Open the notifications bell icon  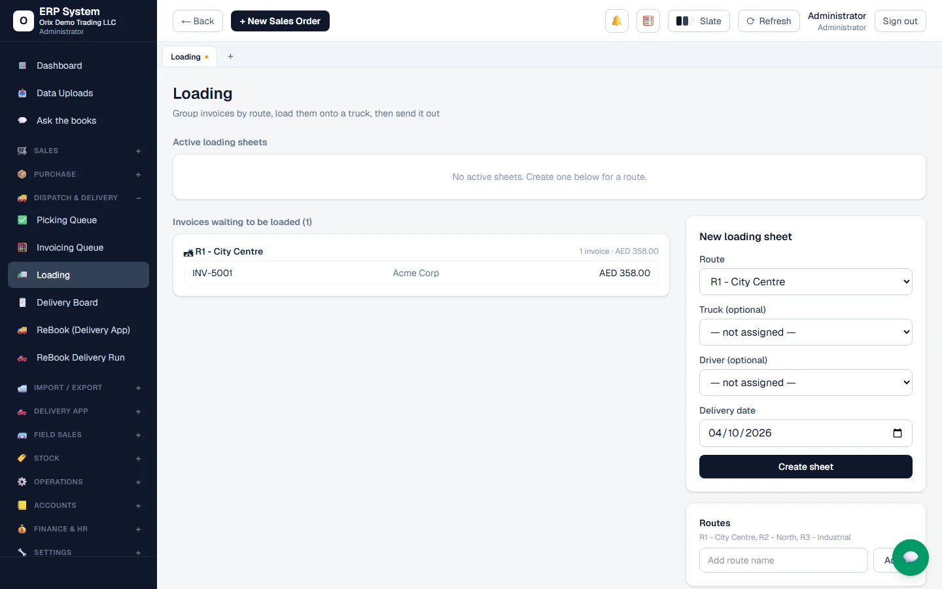(617, 21)
